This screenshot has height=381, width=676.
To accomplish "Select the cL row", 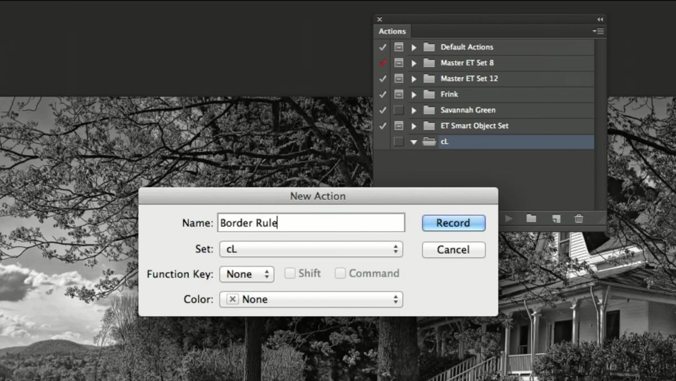I will pos(484,141).
